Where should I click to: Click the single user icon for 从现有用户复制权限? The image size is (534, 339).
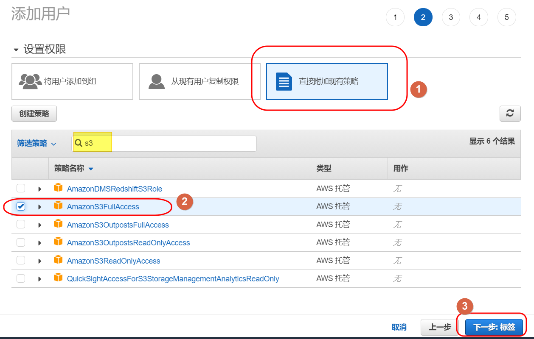point(156,81)
